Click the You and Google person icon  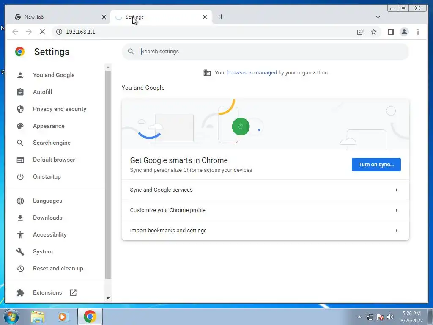(x=20, y=75)
